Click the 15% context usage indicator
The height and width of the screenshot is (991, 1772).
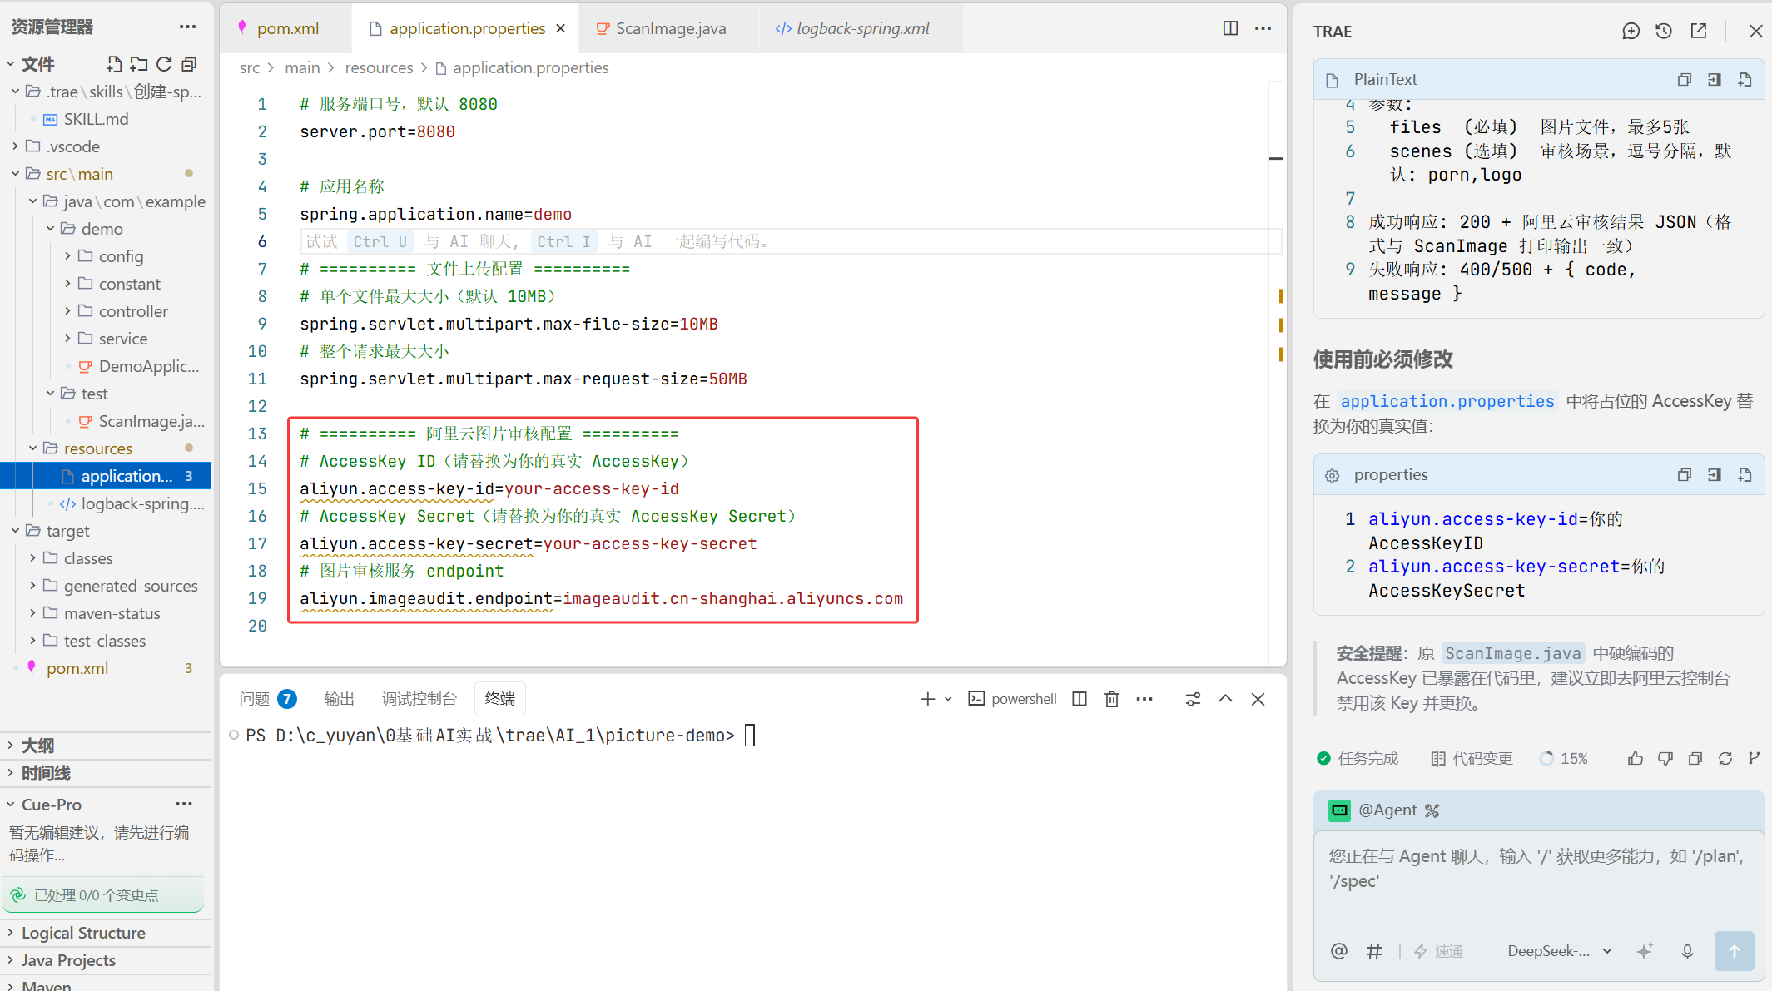click(x=1564, y=758)
